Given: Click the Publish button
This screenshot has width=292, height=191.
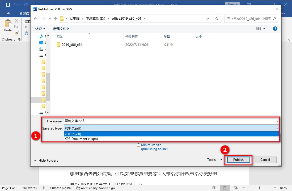Looking at the screenshot, I should coord(238,160).
